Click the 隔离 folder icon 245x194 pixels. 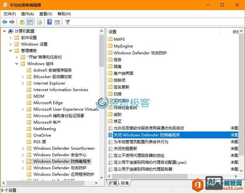[x=110, y=66]
